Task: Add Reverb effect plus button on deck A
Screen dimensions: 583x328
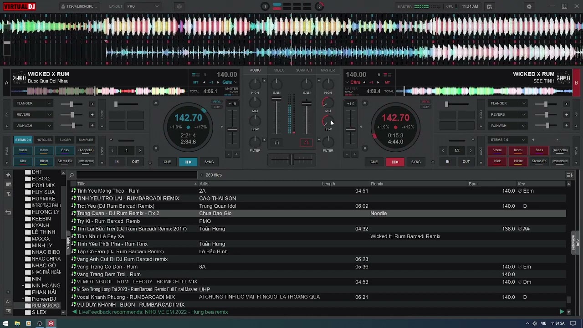Action: coord(92,114)
